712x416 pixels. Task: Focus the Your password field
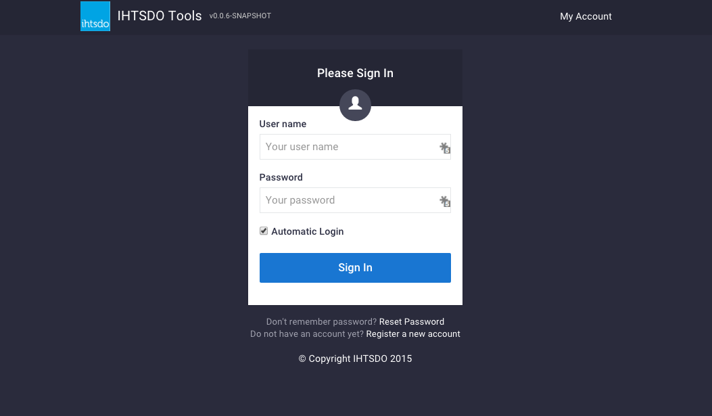coord(348,200)
